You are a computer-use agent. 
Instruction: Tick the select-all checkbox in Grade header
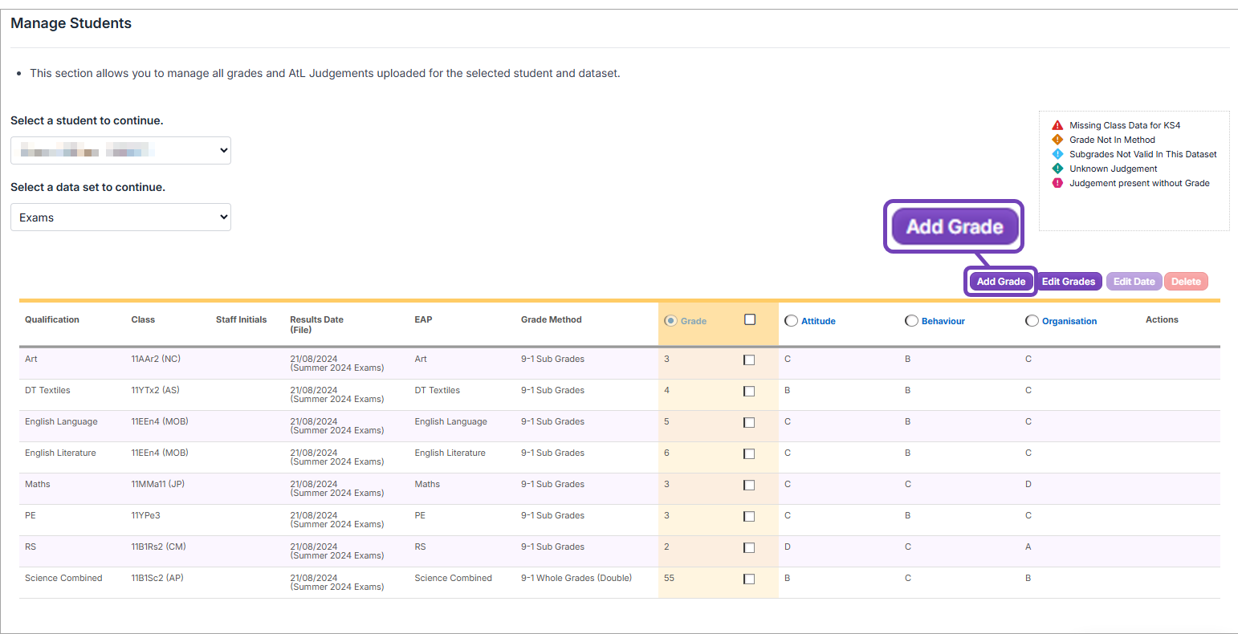(x=750, y=319)
